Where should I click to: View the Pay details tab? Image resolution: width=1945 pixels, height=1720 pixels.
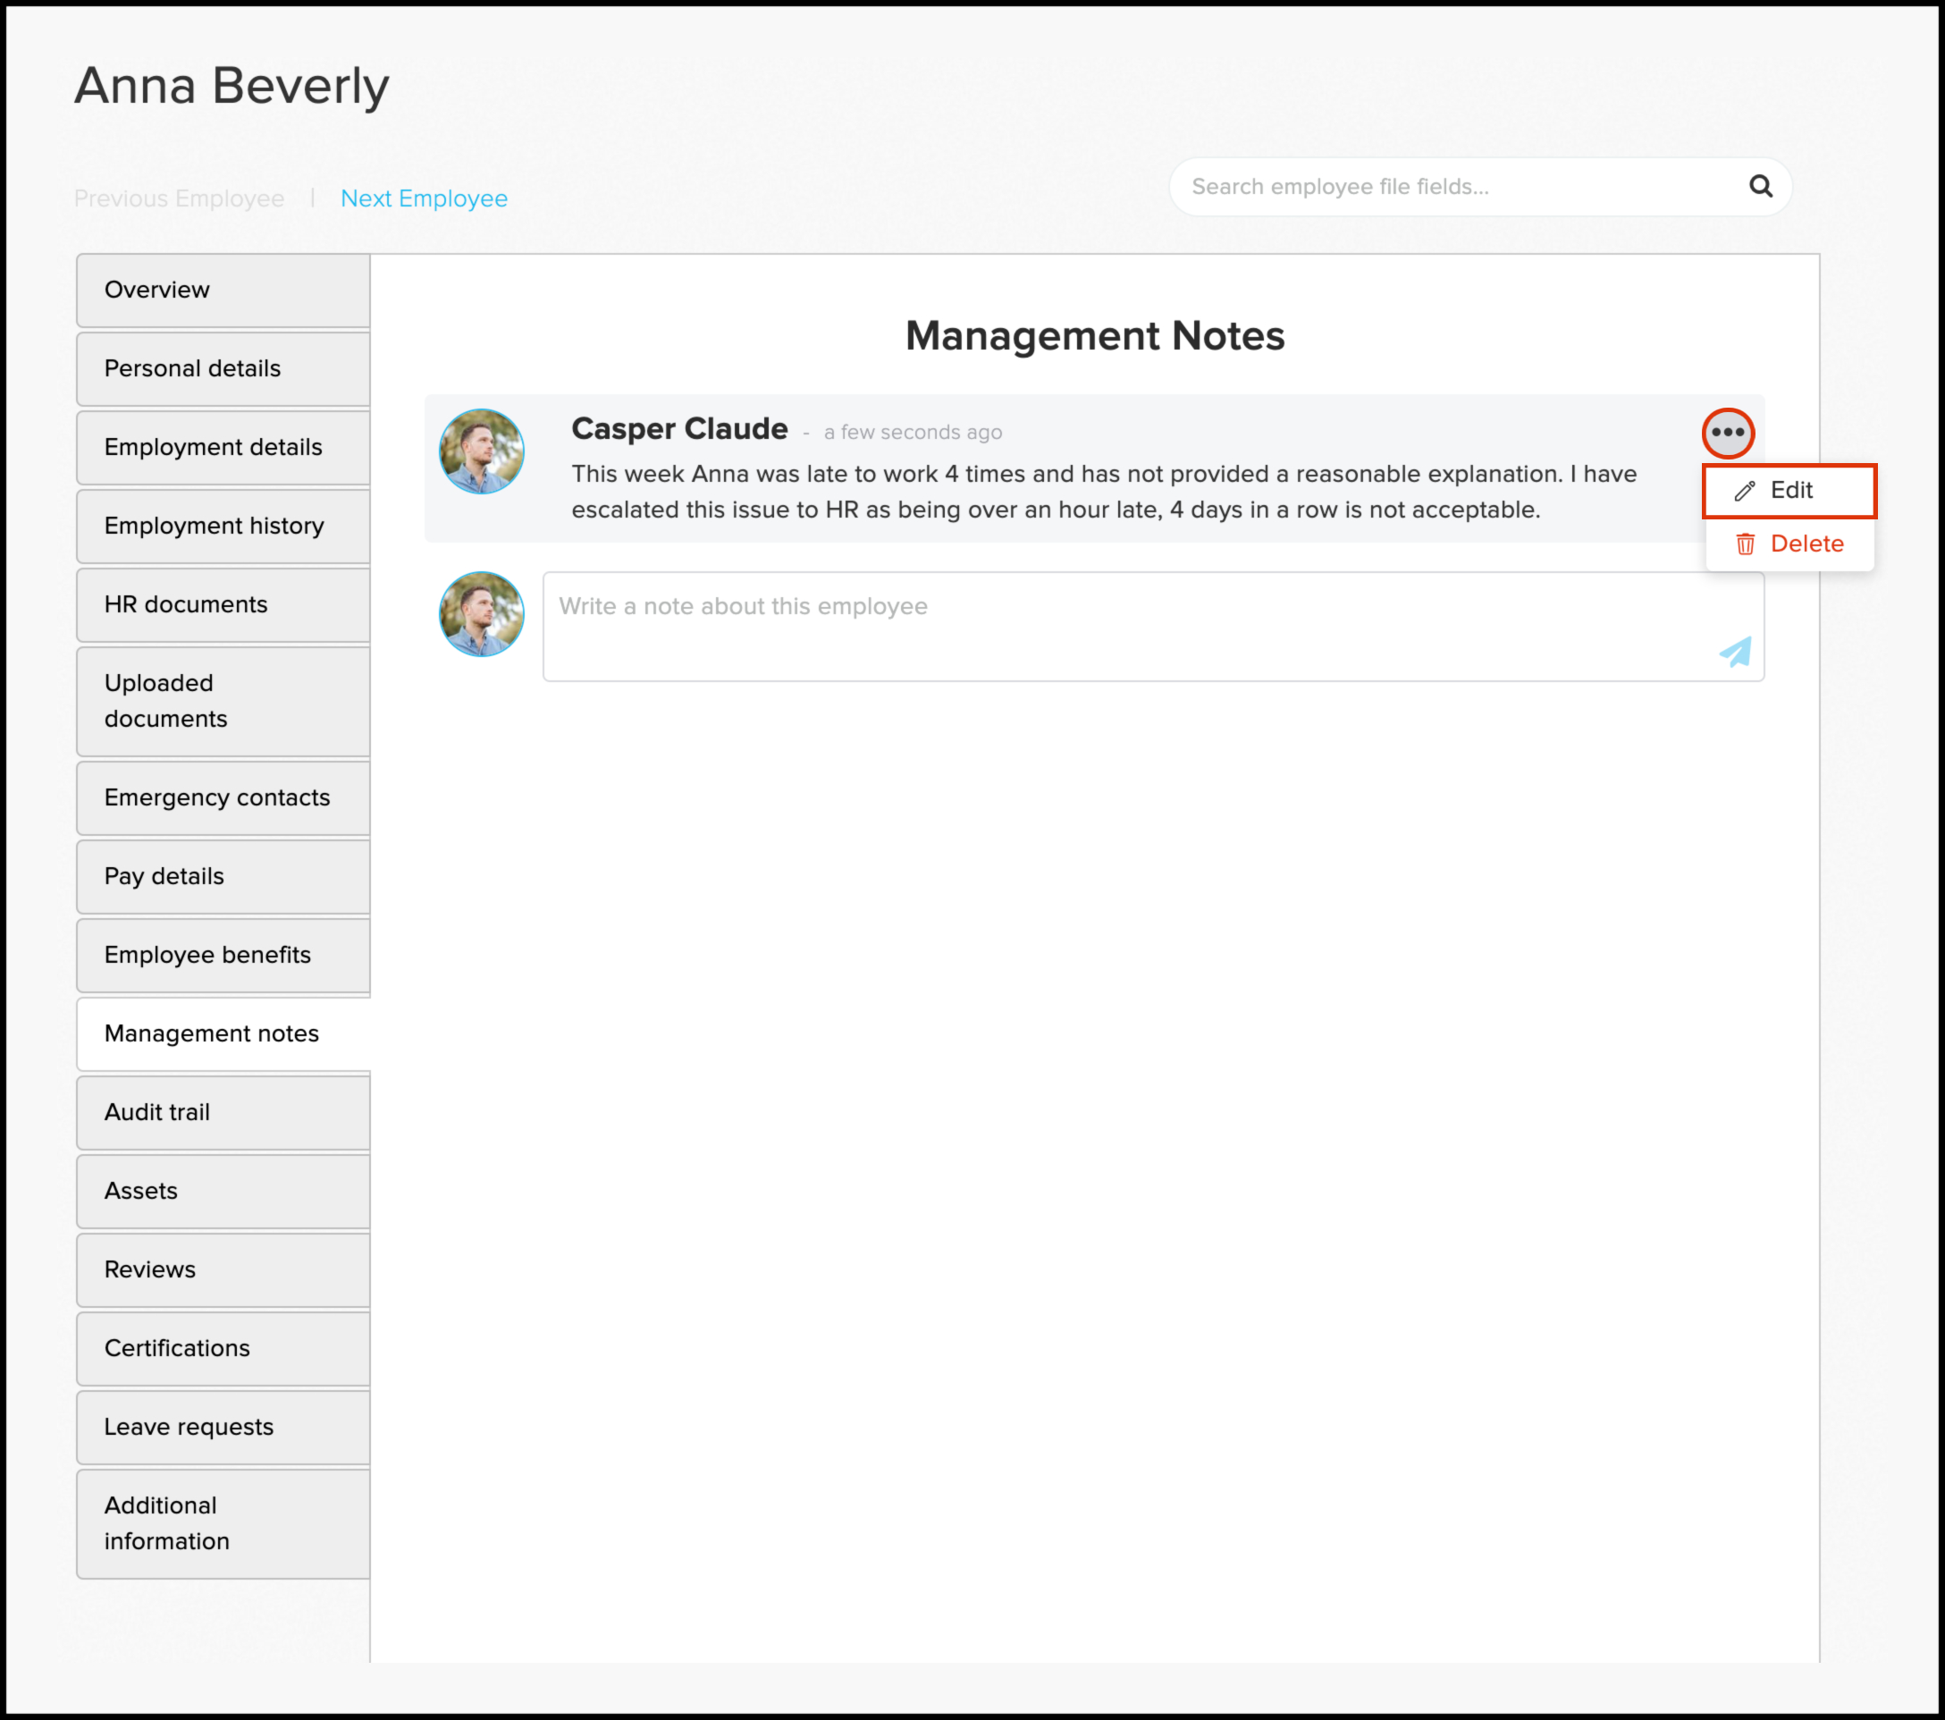click(223, 877)
